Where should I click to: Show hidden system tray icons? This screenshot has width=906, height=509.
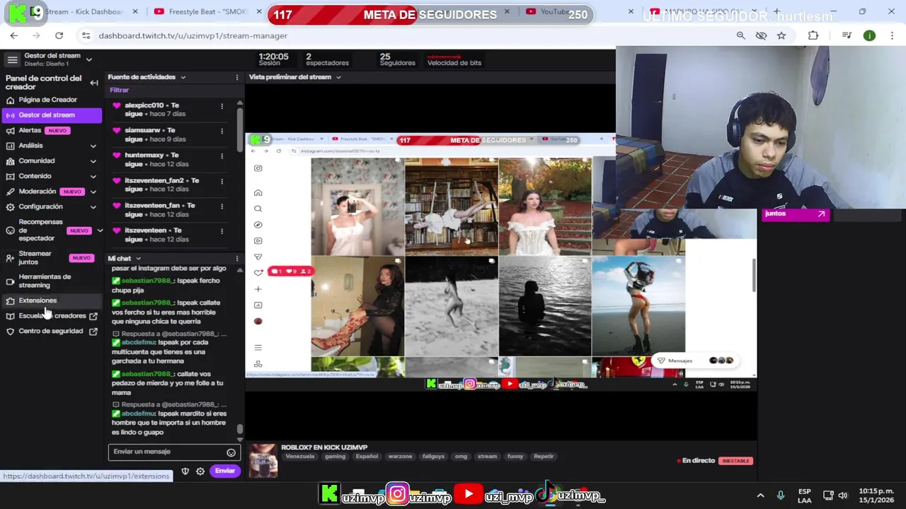[x=760, y=496]
